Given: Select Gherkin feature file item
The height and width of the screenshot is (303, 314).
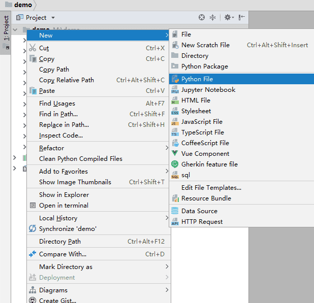Looking at the screenshot, I should [x=241, y=164].
